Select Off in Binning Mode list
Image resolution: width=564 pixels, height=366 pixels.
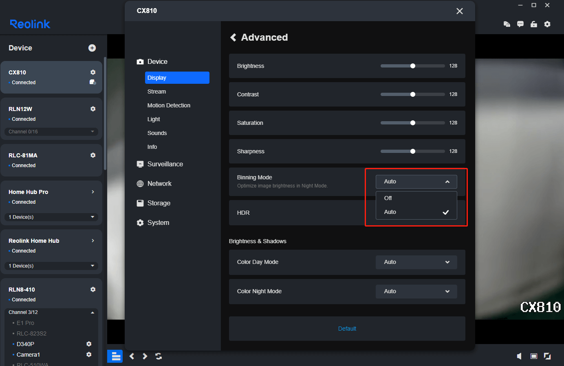tap(416, 198)
